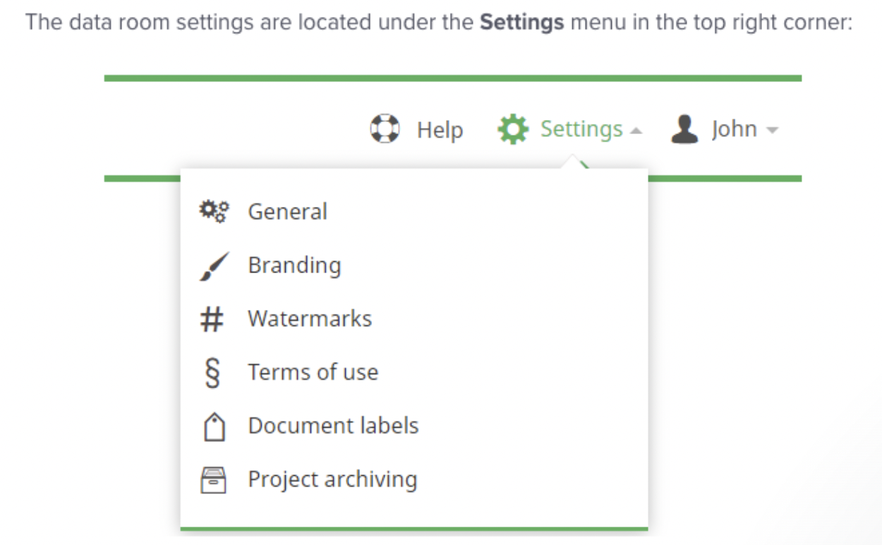
Task: Open the General settings entry
Action: [287, 212]
